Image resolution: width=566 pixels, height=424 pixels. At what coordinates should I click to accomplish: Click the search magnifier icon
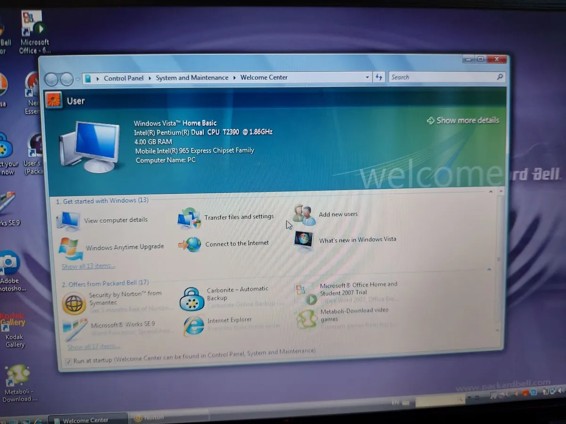(x=499, y=76)
